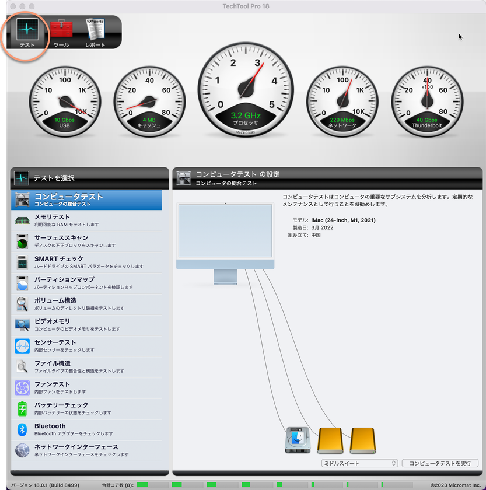This screenshot has width=486, height=490.
Task: Select the first orange external drive
Action: 330,440
